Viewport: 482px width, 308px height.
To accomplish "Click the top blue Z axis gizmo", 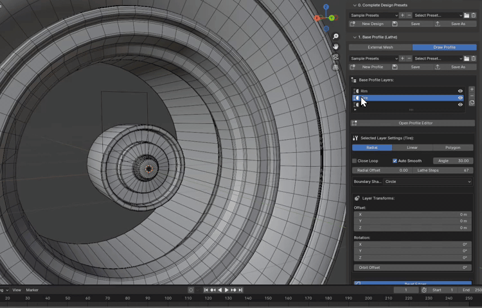I will click(326, 7).
